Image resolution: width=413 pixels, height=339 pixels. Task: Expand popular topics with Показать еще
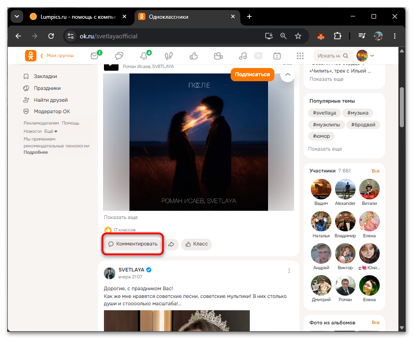[325, 149]
